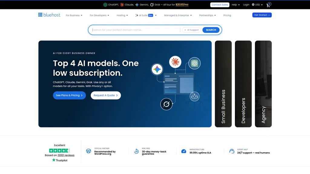The height and width of the screenshot is (174, 310).
Task: Click the 24/7 support headset icon
Action: tap(232, 151)
